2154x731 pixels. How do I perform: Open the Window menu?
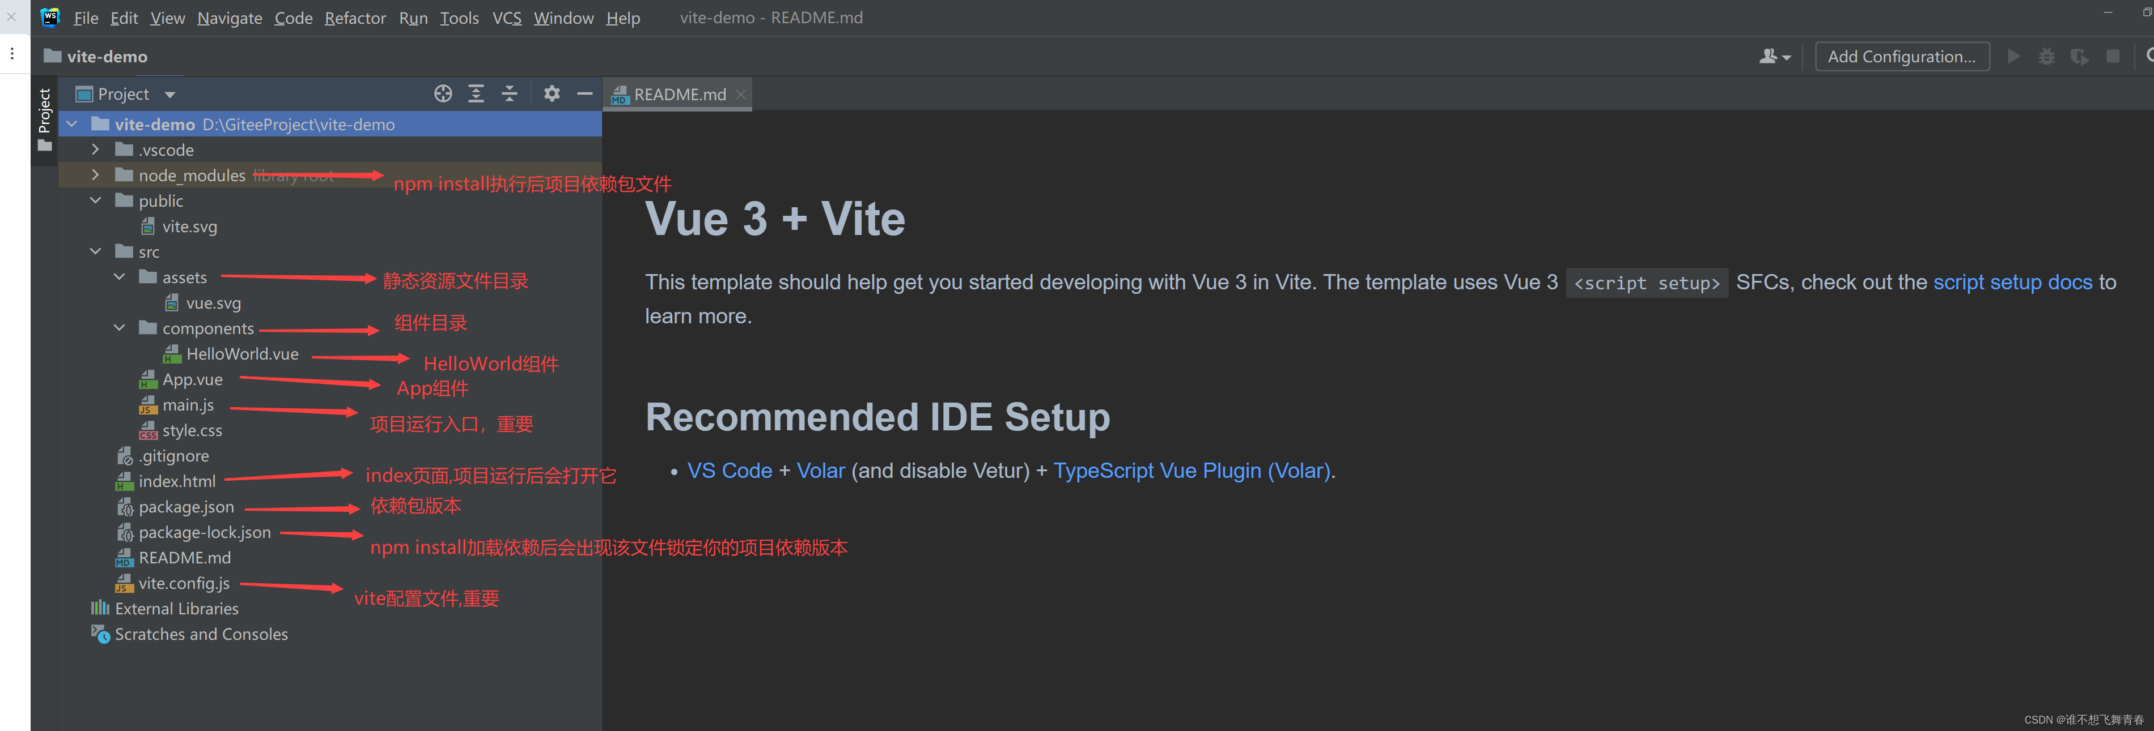pos(563,18)
